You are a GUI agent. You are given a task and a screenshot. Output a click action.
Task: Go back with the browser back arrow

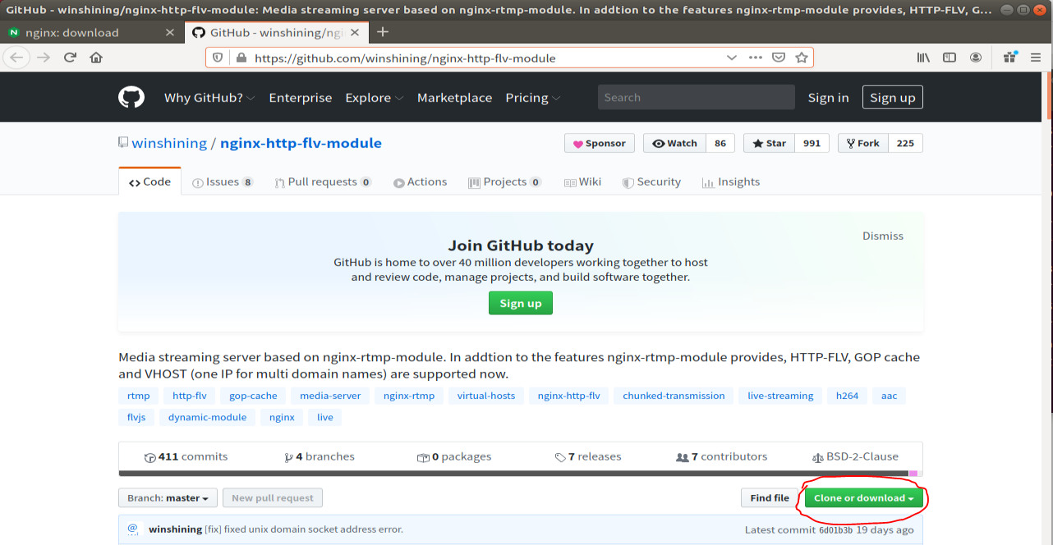[17, 57]
